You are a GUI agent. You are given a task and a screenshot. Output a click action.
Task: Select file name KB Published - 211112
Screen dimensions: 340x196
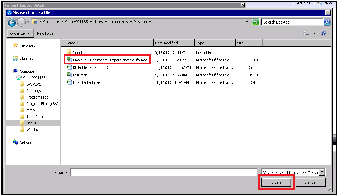(91, 67)
